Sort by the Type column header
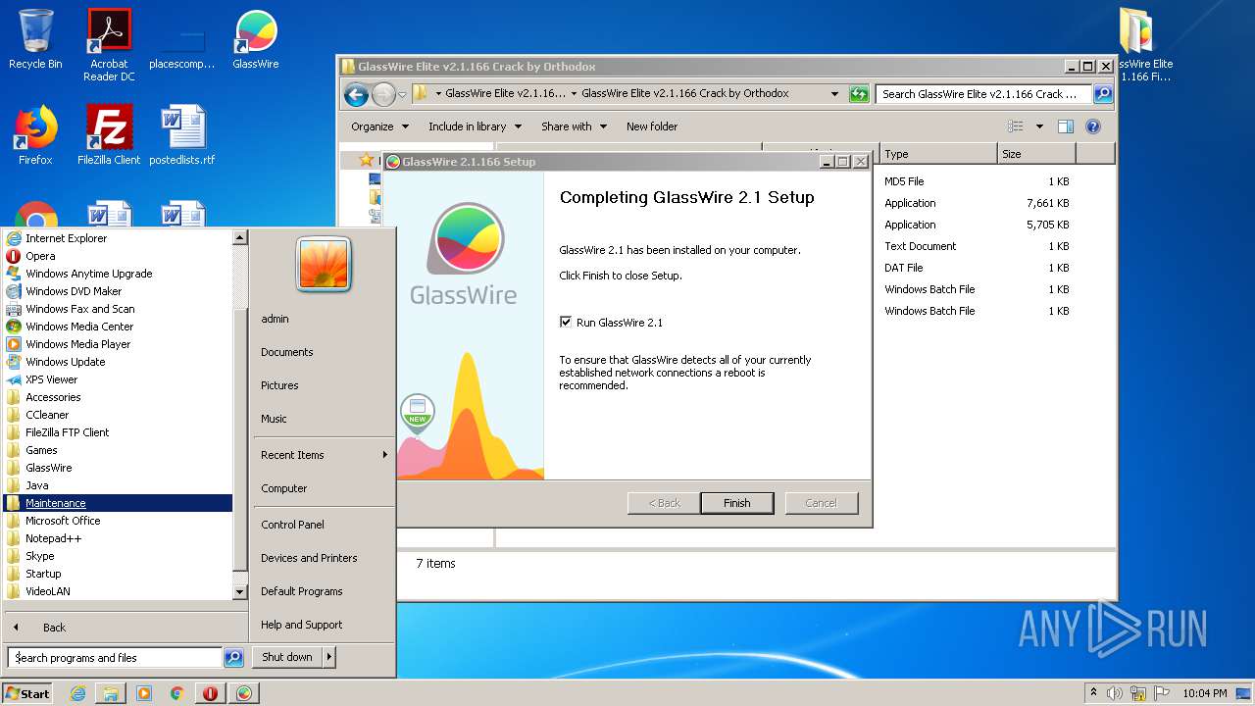The image size is (1255, 706). coord(938,154)
